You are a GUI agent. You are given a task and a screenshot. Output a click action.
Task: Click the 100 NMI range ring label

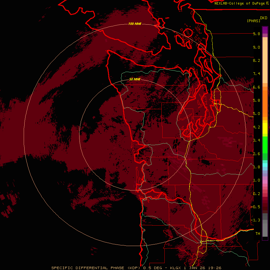click(135, 24)
